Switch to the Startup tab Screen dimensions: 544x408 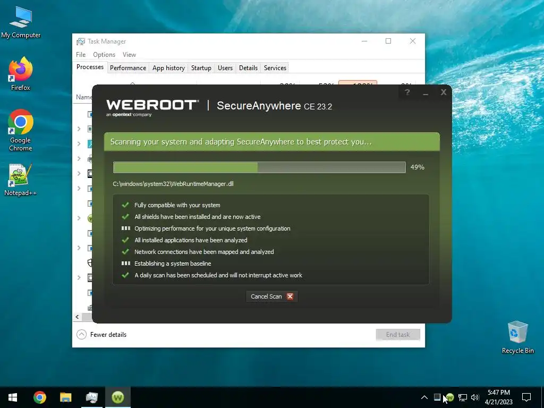201,67
